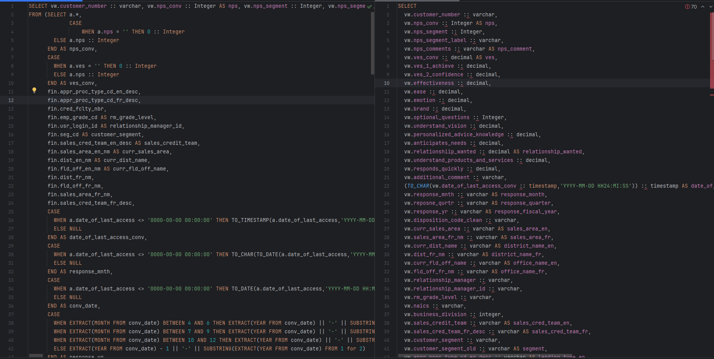Image resolution: width=714 pixels, height=359 pixels.
Task: Click FROM (SELECT a.* on left line 2
Action: tap(54, 15)
